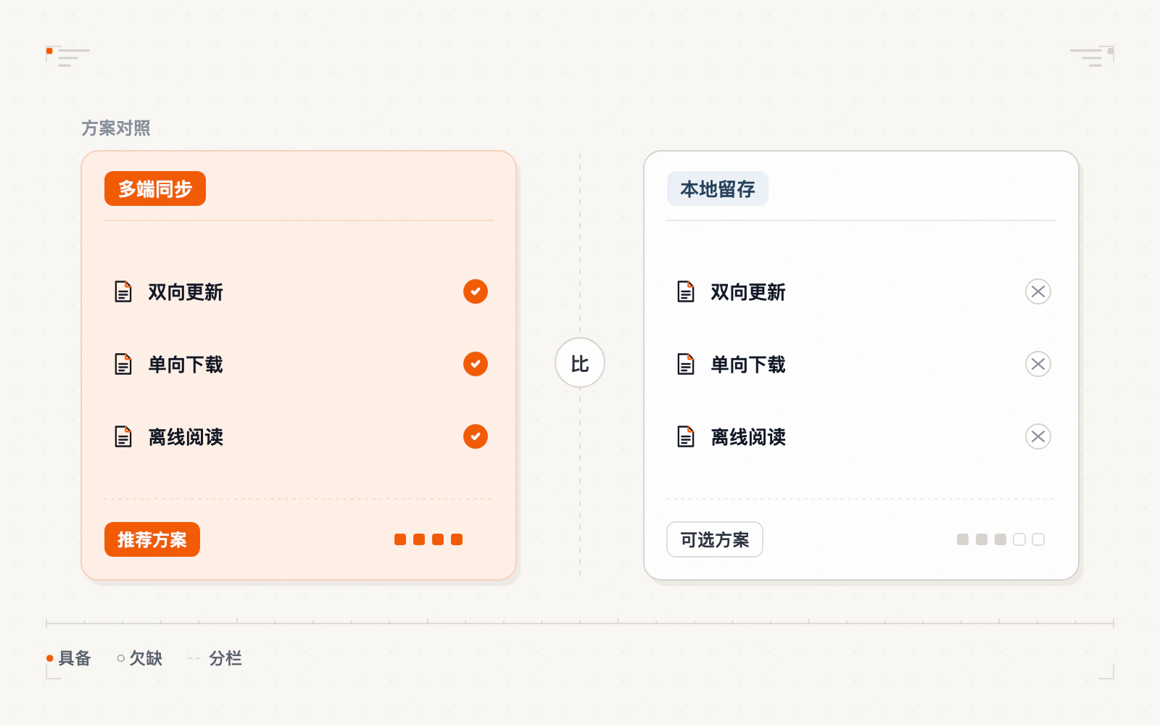Click the 双向更新 label in 本地留存 card
Screen dimensions: 1160x725
point(748,291)
